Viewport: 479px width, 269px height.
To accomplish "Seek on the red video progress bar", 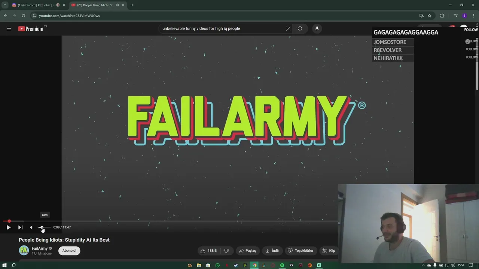I will 170,221.
